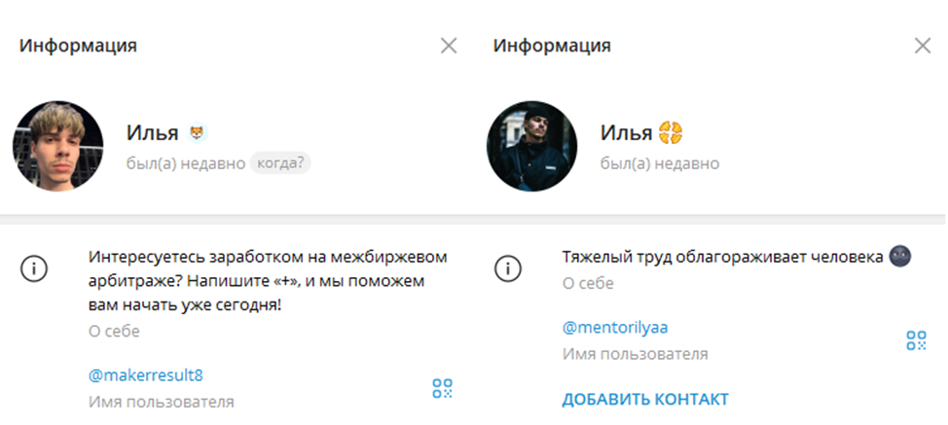Image resolution: width=948 pixels, height=425 pixels.
Task: Open profile photo of Илья in dark jacket
Action: coord(532,147)
